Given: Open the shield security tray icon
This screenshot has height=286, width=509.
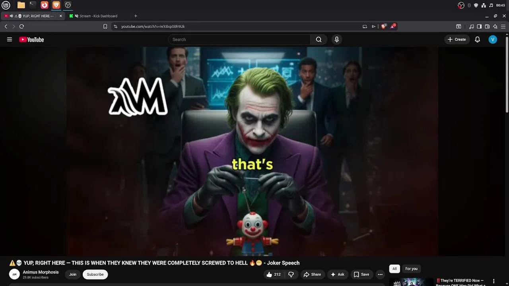Looking at the screenshot, I should pyautogui.click(x=476, y=5).
